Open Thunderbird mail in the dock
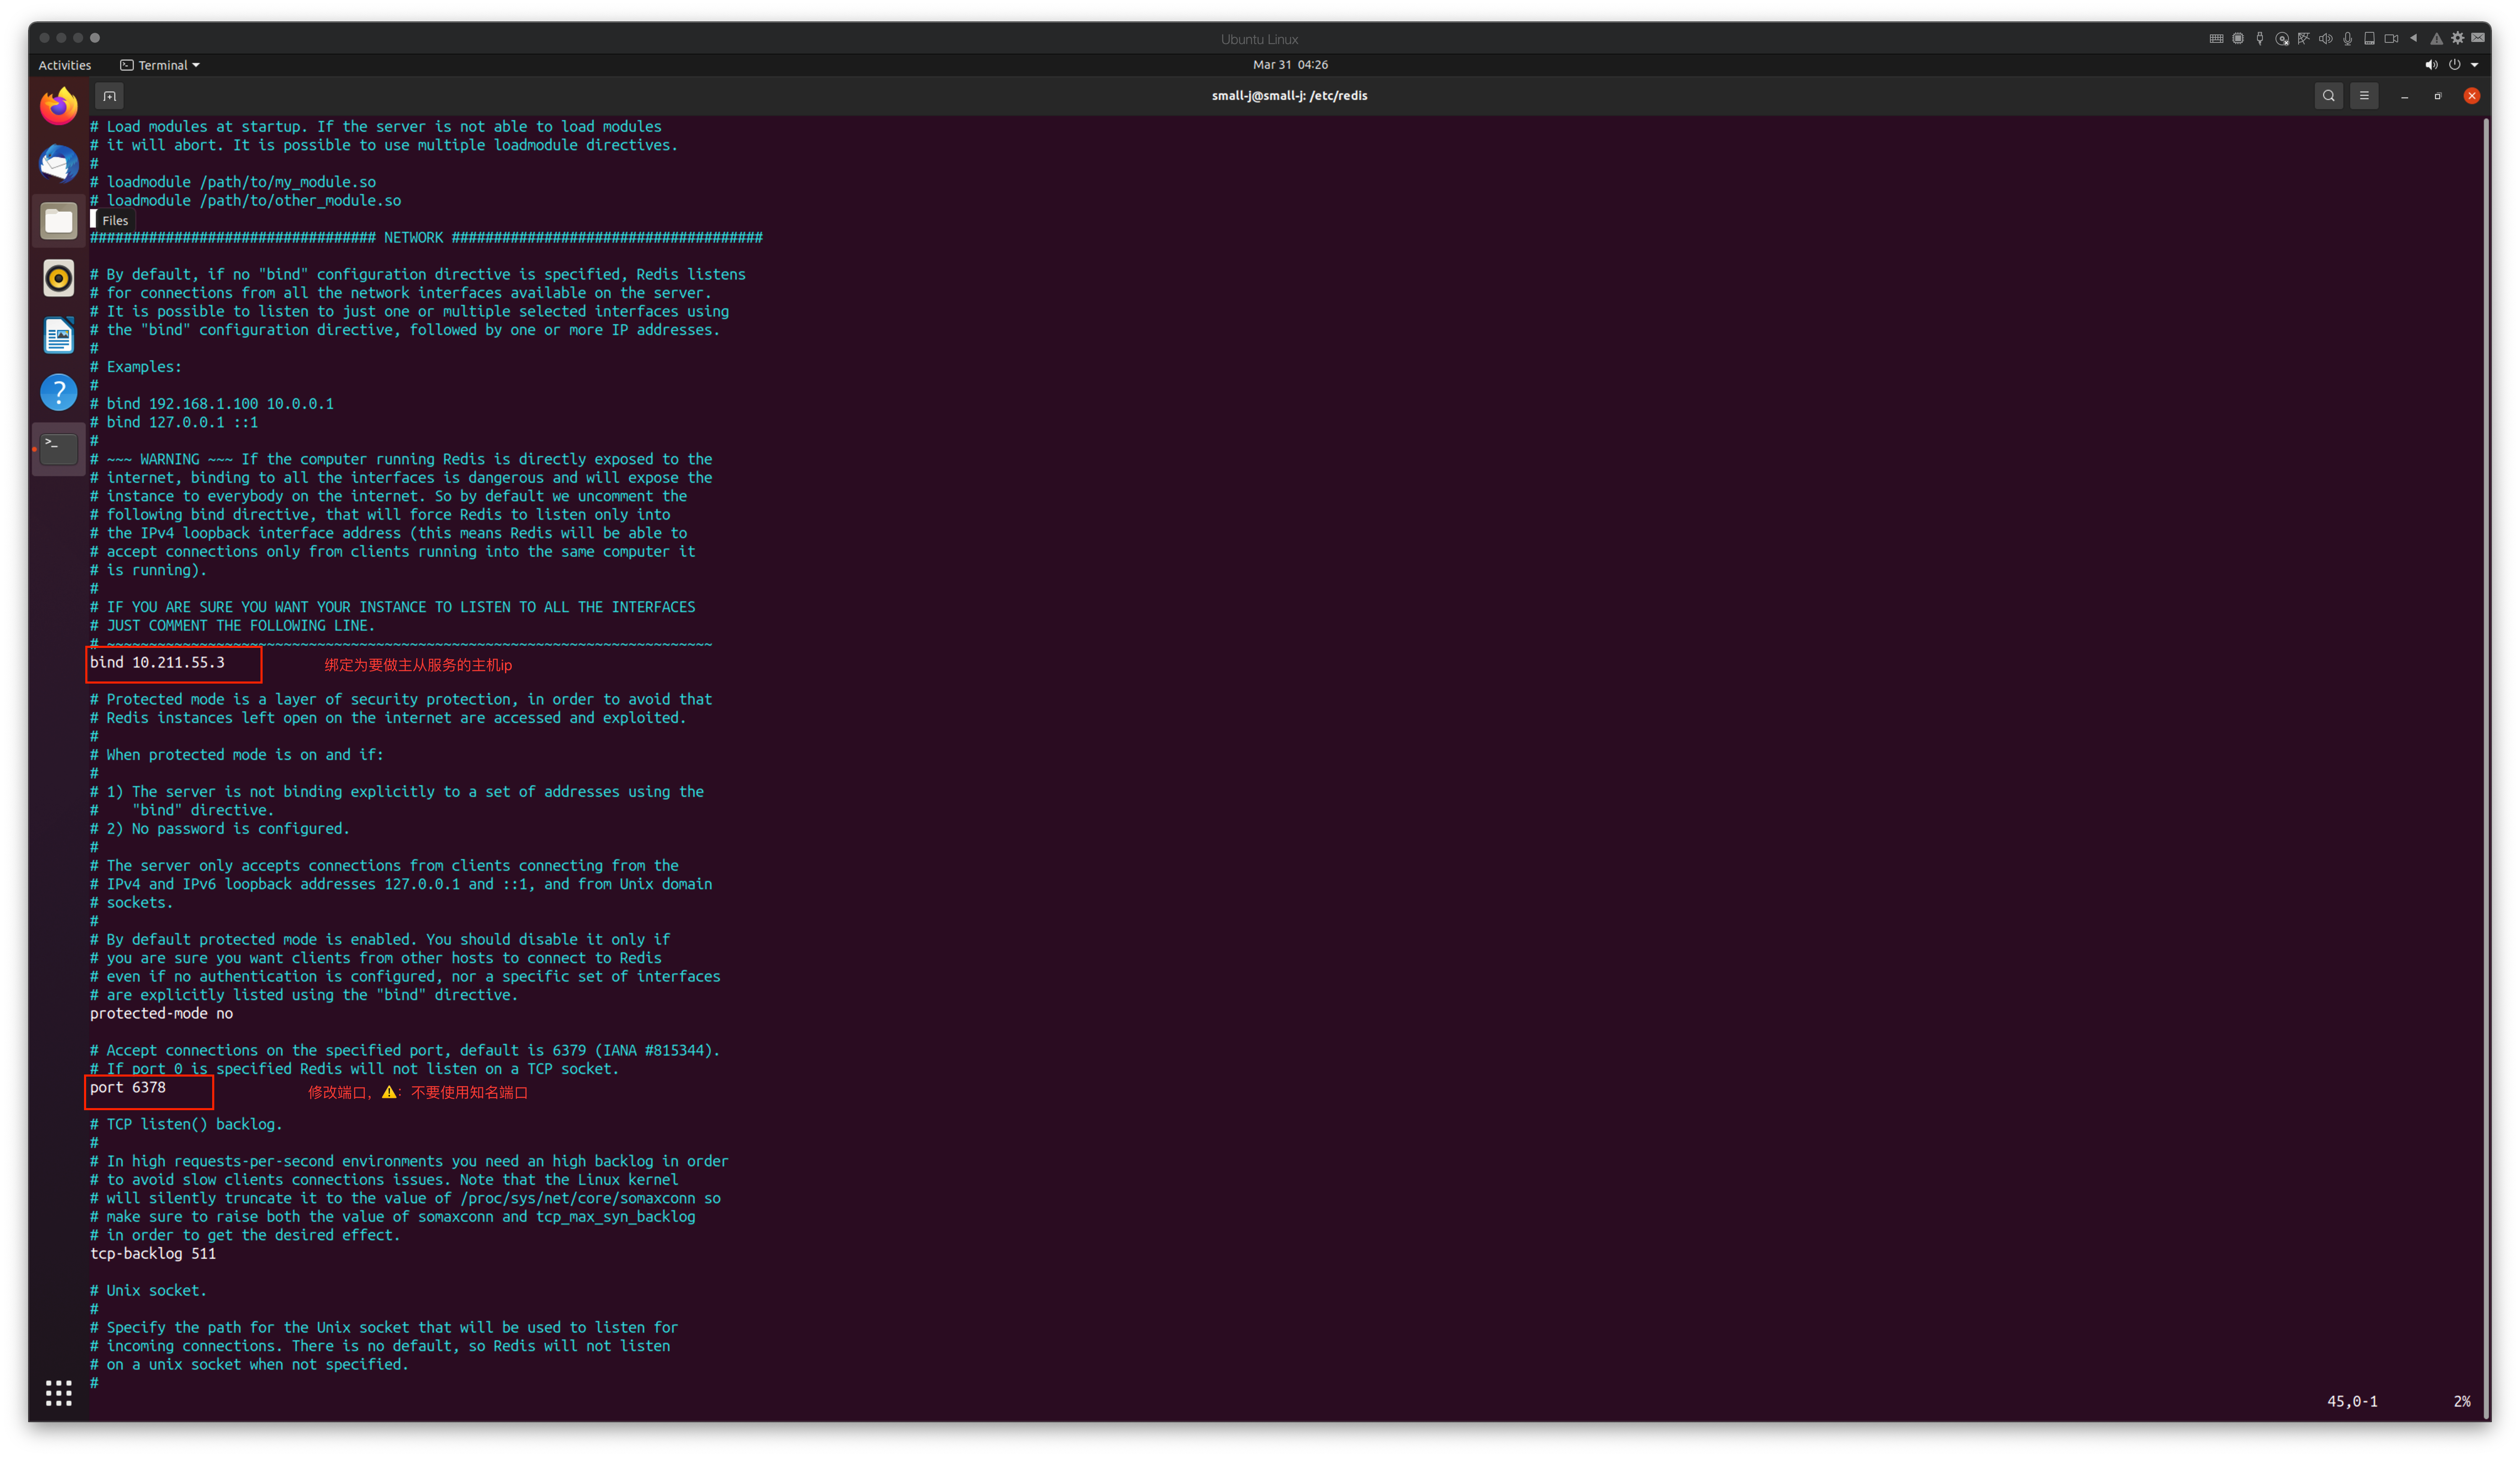The height and width of the screenshot is (1457, 2520). tap(59, 164)
